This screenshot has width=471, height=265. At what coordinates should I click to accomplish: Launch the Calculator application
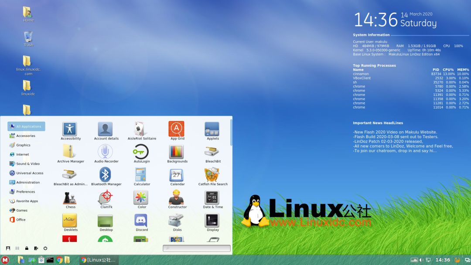coord(141,174)
